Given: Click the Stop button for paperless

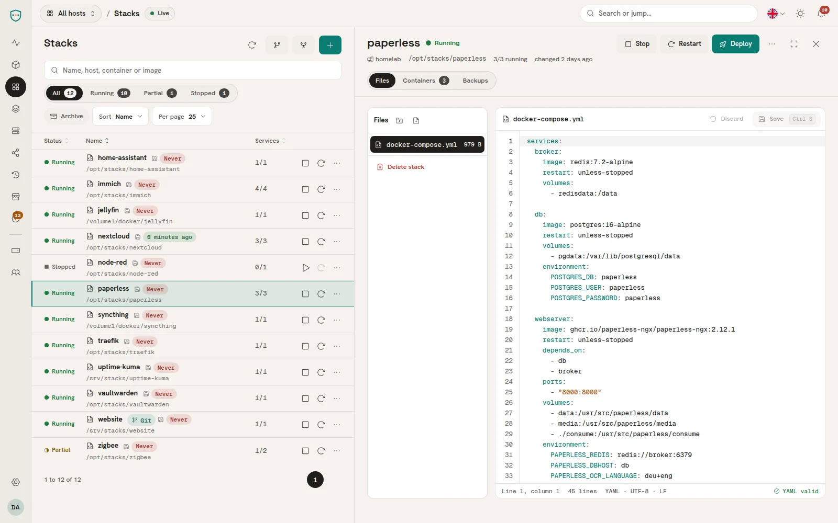Looking at the screenshot, I should pyautogui.click(x=637, y=44).
